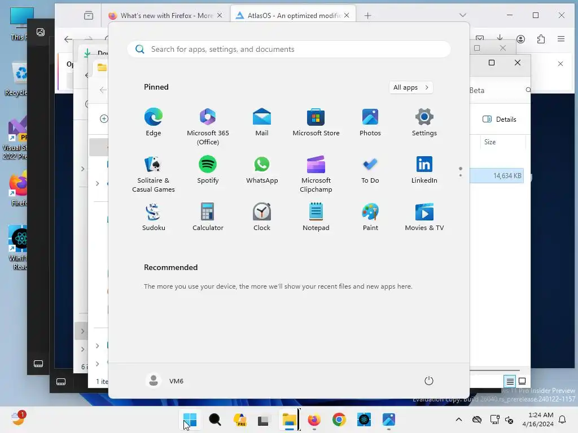Screen dimensions: 578x433
Task: Open the React app icon on taskbar
Action: pyautogui.click(x=364, y=419)
